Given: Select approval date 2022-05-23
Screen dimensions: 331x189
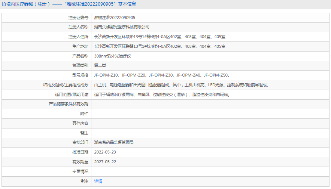Looking at the screenshot, I should [105, 152].
